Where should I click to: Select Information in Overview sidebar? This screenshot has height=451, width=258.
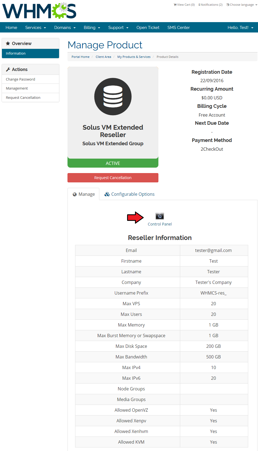coord(30,54)
